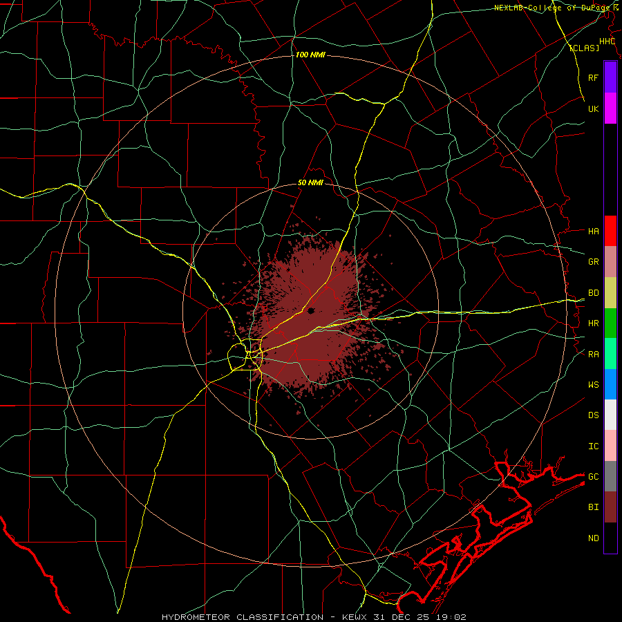Click the IC legend label

coord(593,446)
